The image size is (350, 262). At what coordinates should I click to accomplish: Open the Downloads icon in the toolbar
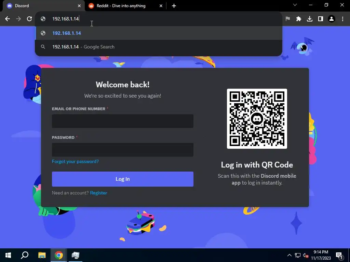click(310, 19)
